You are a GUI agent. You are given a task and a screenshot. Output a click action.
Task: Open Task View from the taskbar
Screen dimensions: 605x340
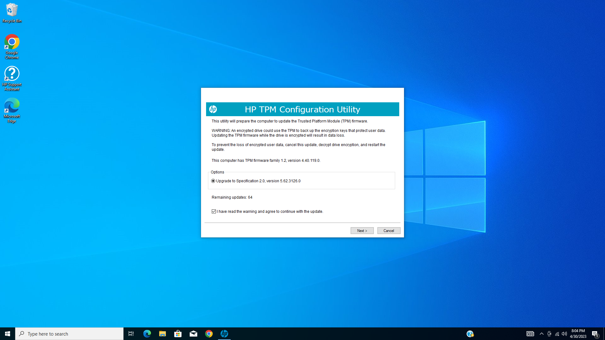(x=131, y=333)
